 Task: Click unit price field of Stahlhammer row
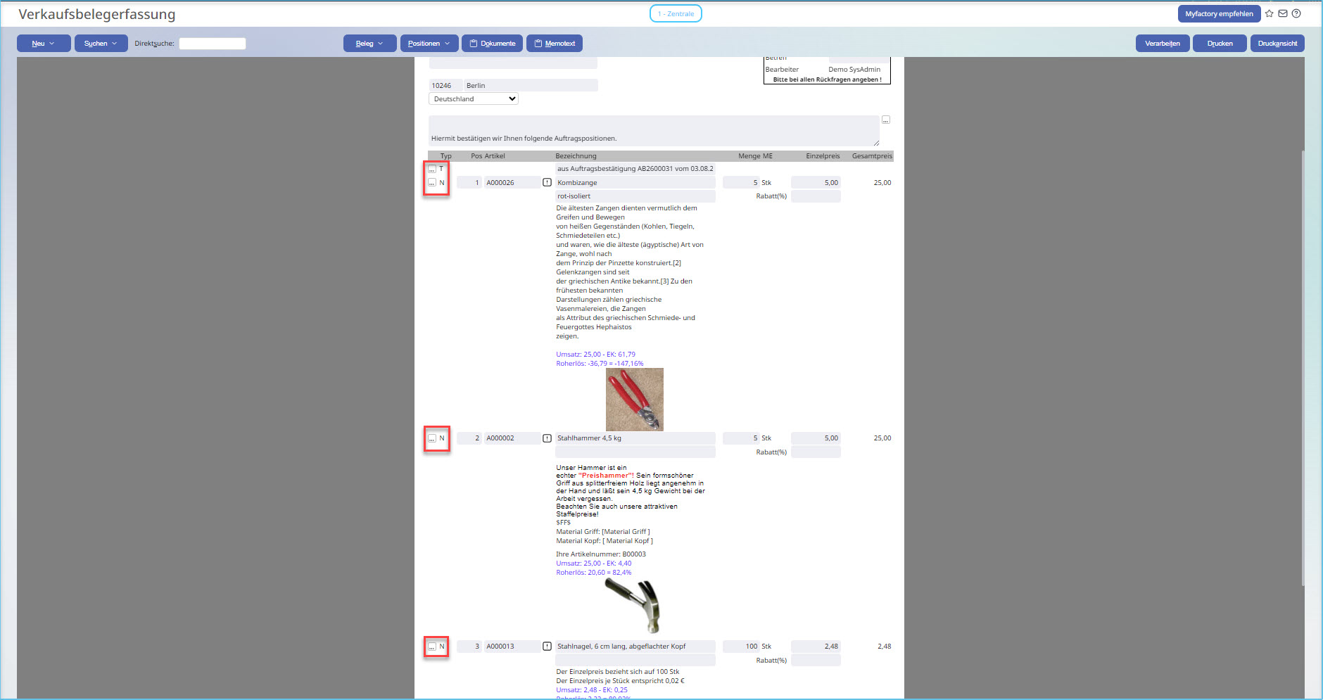point(816,438)
